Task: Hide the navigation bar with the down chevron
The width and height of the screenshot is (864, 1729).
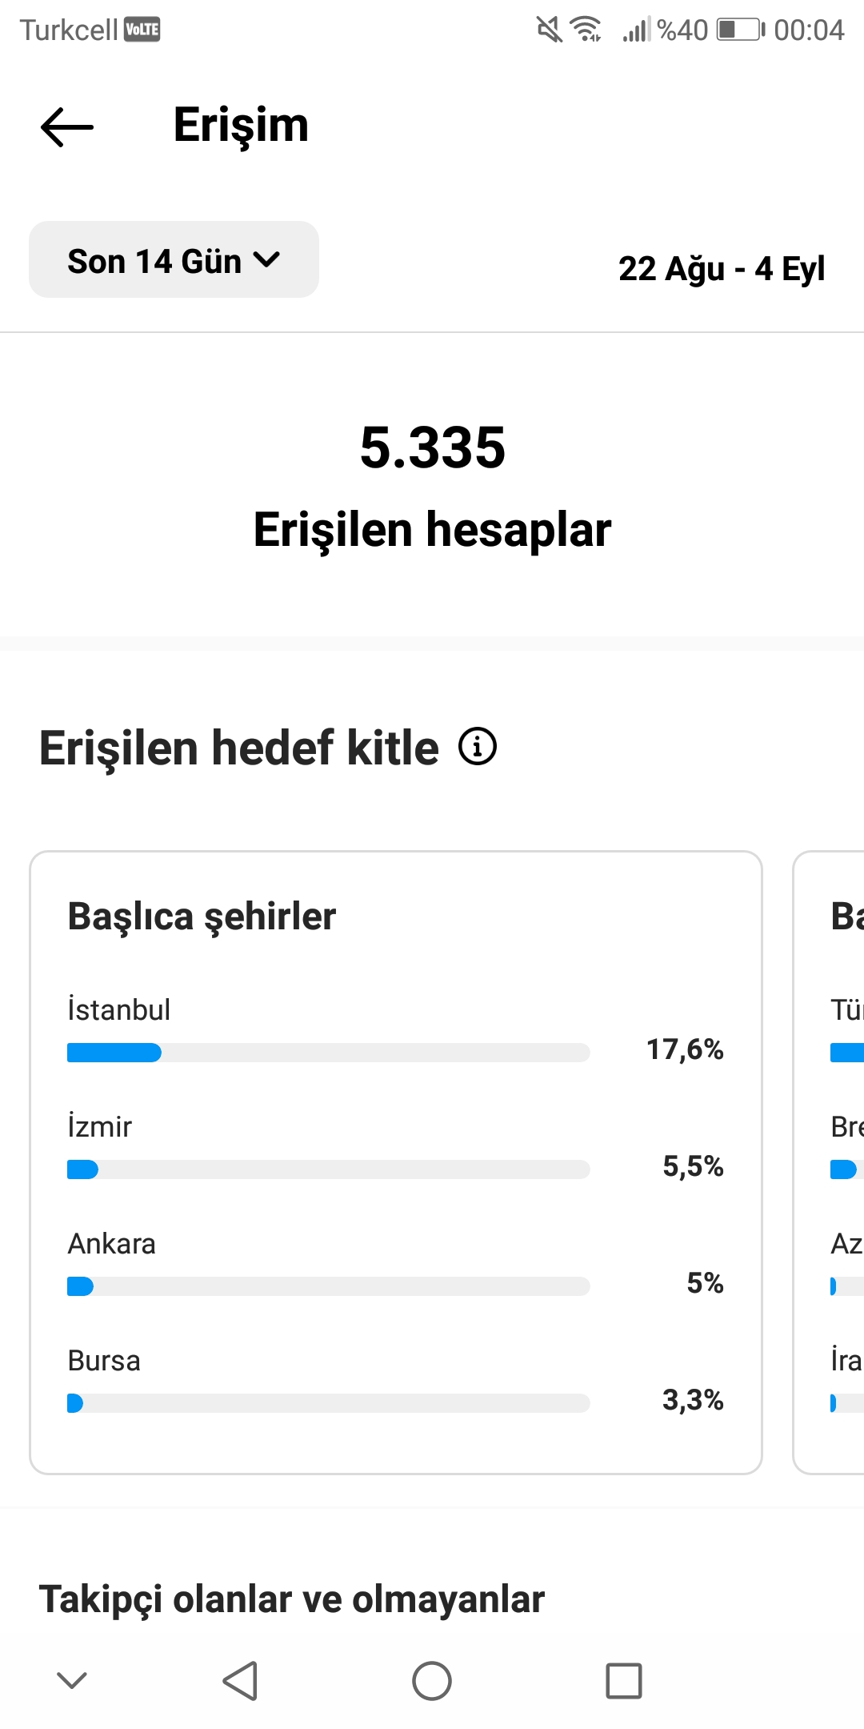Action: click(x=72, y=1680)
